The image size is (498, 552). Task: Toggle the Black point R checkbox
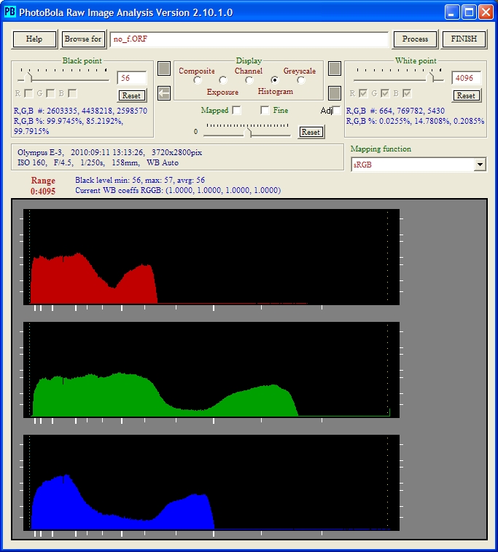point(28,93)
